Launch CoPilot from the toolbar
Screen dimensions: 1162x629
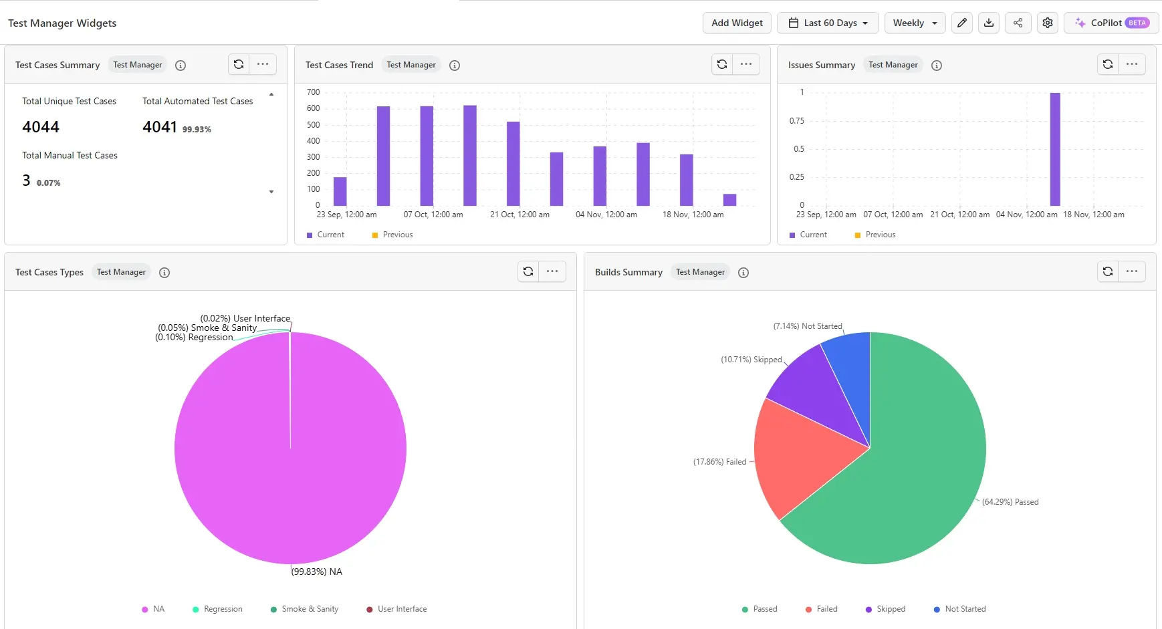[1109, 22]
